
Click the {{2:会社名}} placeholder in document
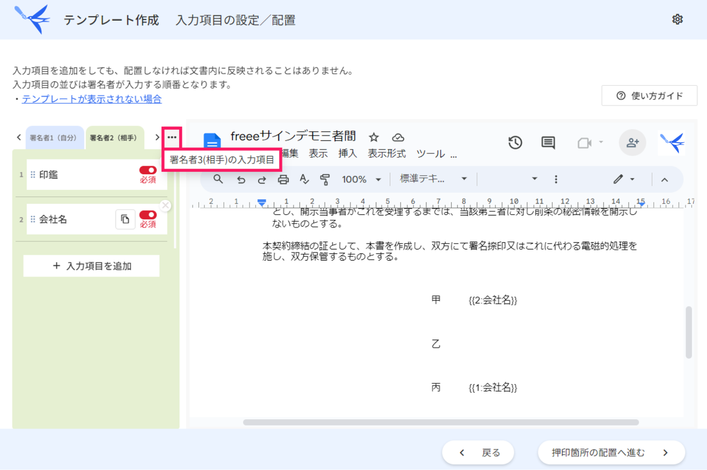(x=493, y=300)
